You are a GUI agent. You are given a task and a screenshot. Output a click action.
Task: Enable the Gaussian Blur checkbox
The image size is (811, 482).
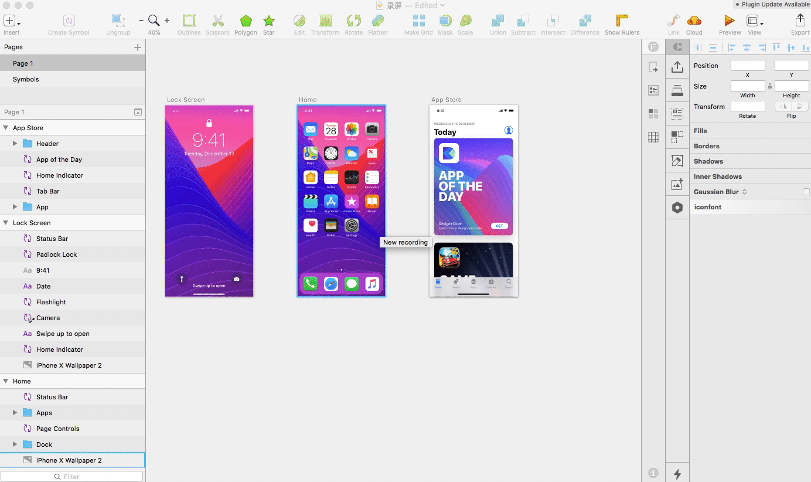(806, 192)
